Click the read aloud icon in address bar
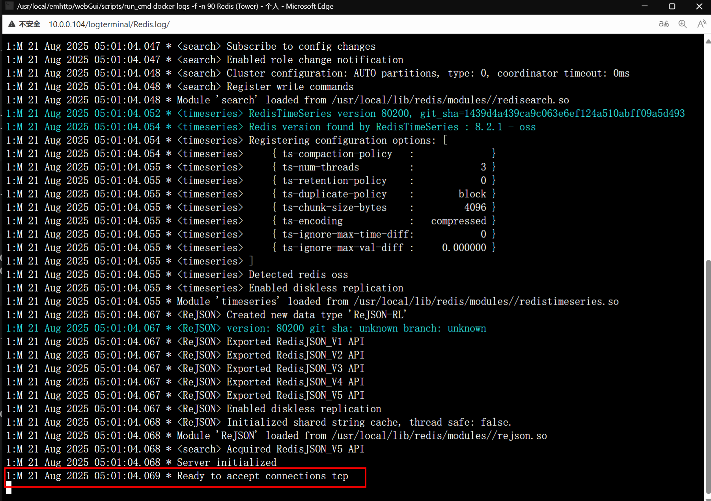The height and width of the screenshot is (501, 711). [702, 24]
